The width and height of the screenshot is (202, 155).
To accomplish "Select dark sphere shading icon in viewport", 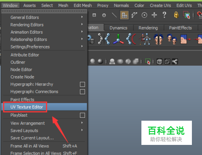I will tap(100, 61).
